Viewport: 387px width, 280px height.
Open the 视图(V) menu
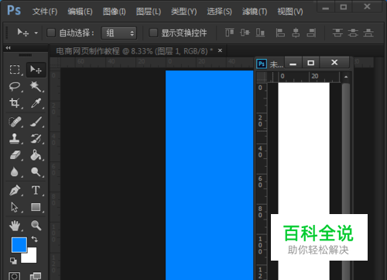[x=290, y=12]
